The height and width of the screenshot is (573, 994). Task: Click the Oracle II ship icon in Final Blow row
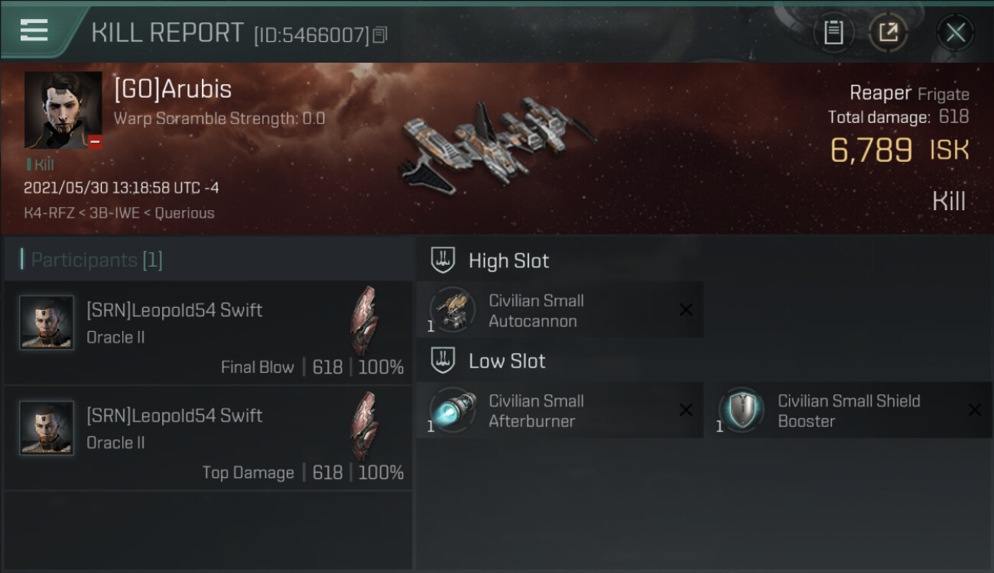pos(364,321)
